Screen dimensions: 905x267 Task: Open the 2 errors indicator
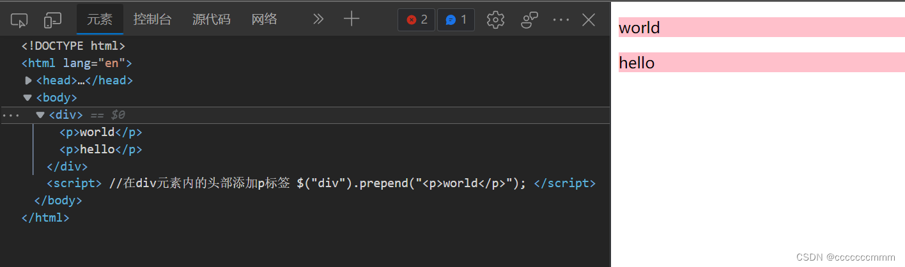pos(416,20)
